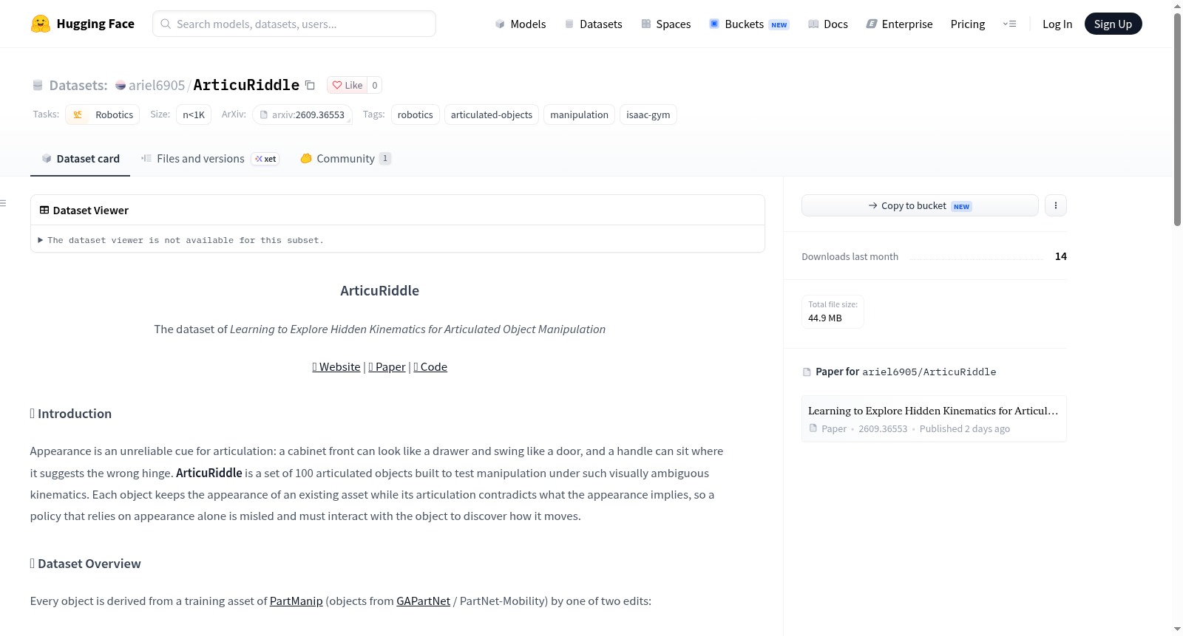Image resolution: width=1183 pixels, height=636 pixels.
Task: Follow the PartManip link
Action: pyautogui.click(x=296, y=601)
